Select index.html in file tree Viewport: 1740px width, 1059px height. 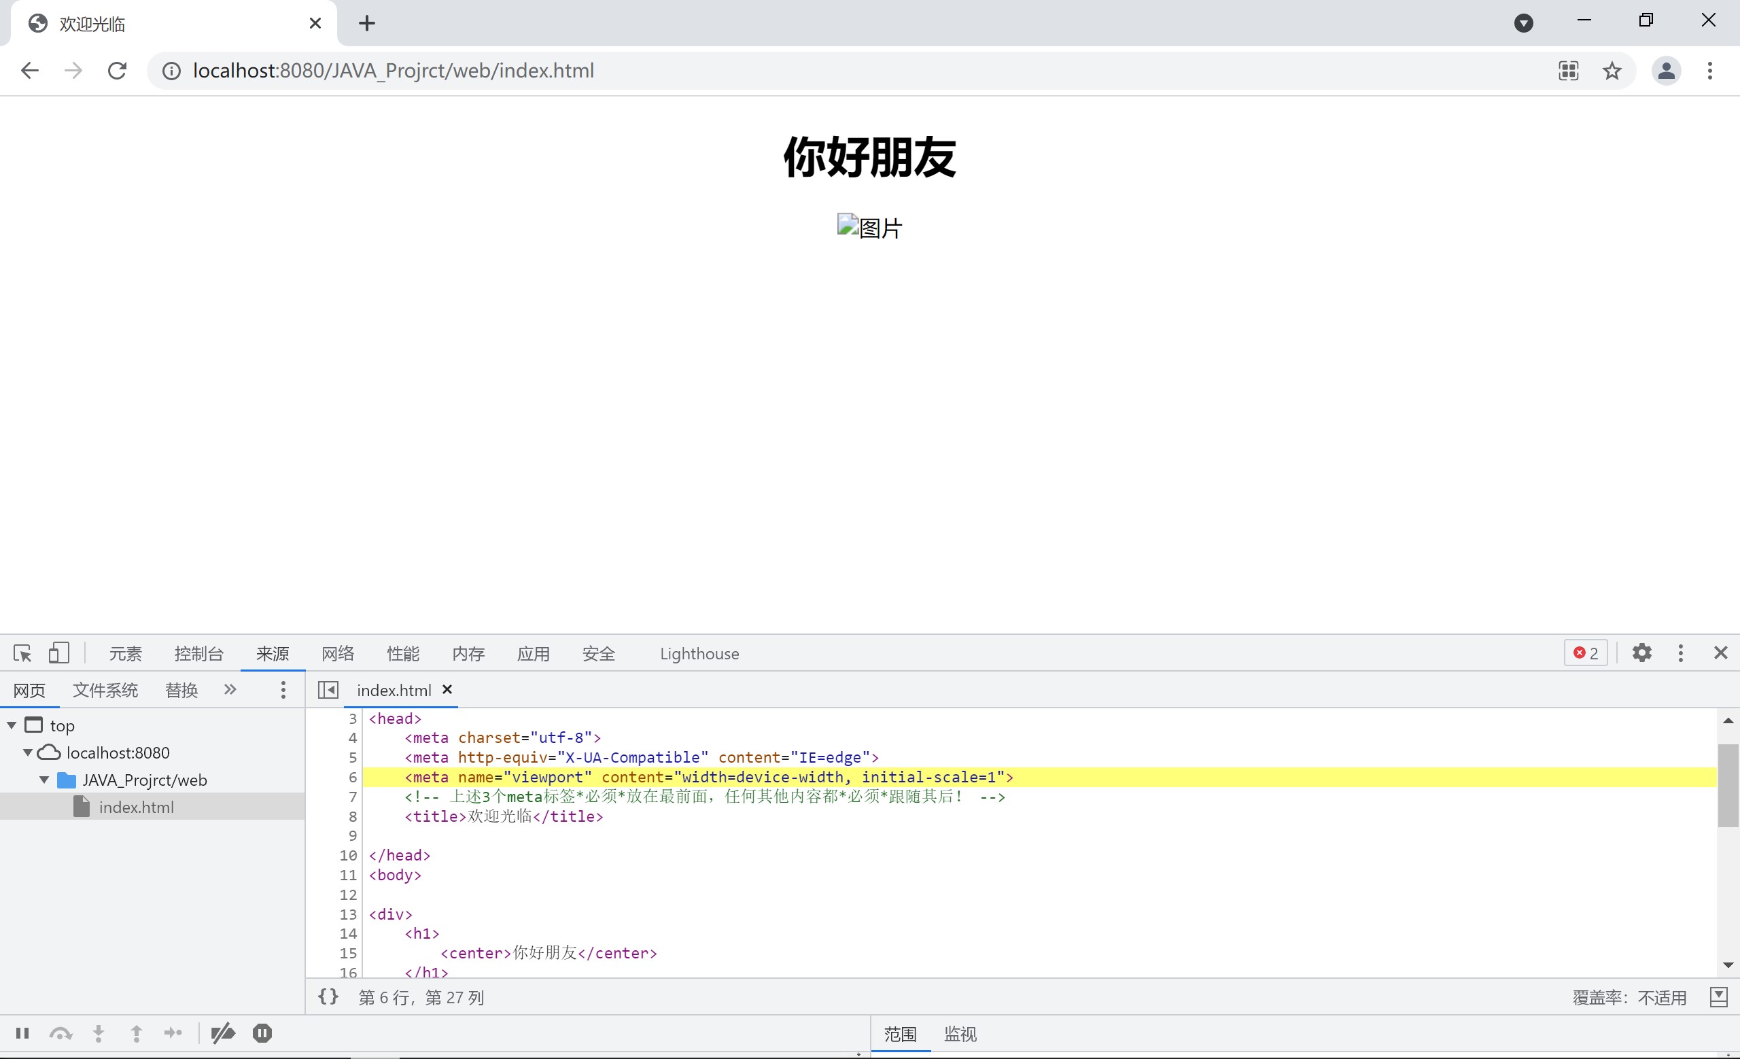pos(135,807)
